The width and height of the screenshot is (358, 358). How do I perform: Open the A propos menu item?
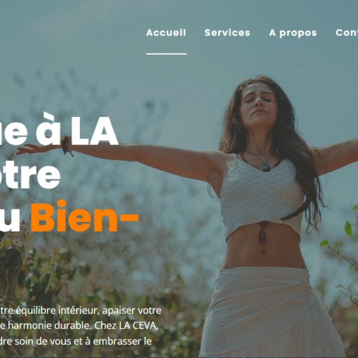coord(293,33)
